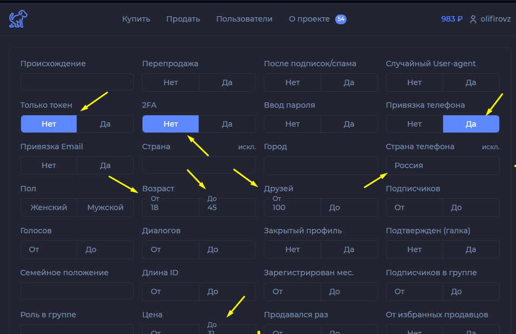Open the Пользователи page
This screenshot has height=334, width=516.
tap(244, 19)
